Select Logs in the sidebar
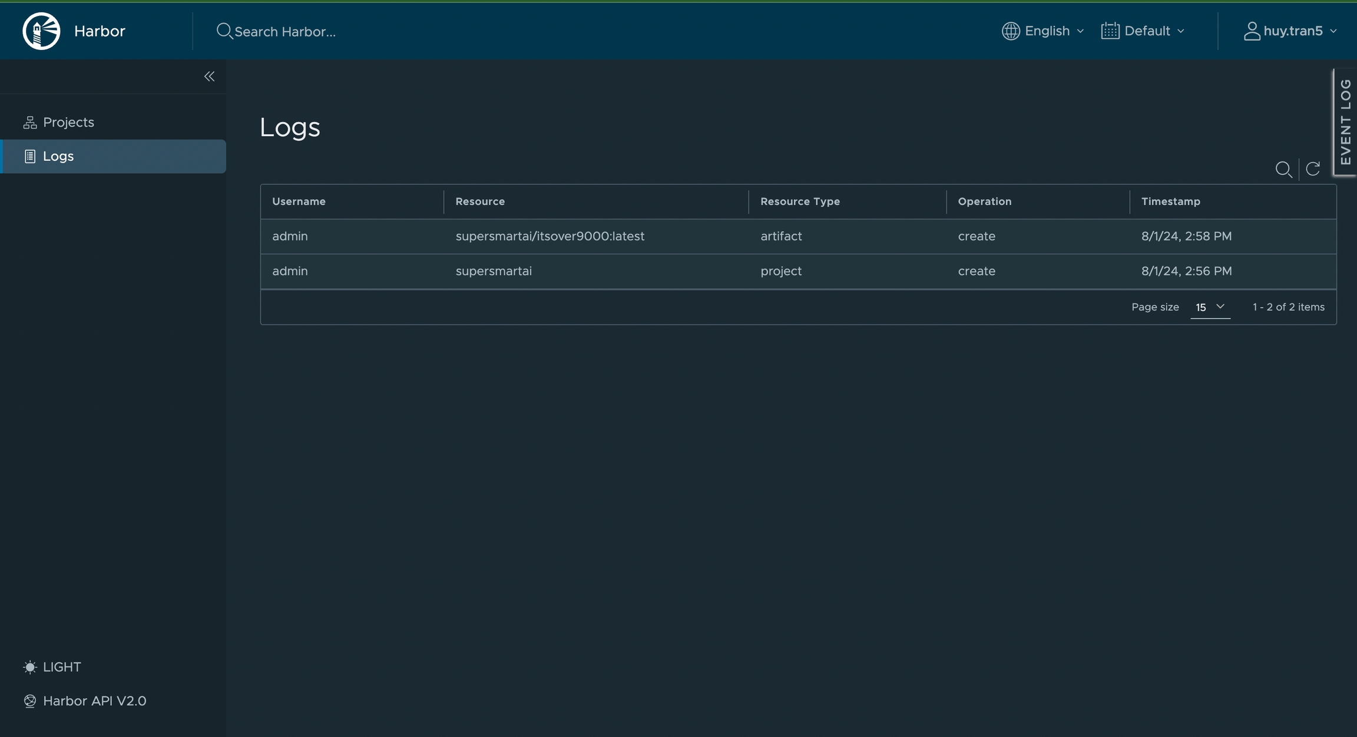1357x737 pixels. (58, 156)
